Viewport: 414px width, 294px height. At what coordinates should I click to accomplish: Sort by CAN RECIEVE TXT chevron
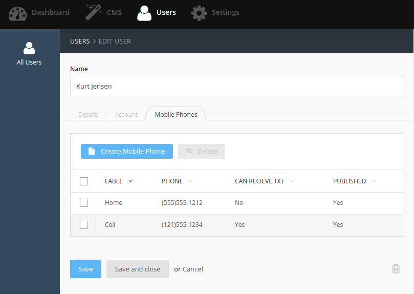(292, 181)
